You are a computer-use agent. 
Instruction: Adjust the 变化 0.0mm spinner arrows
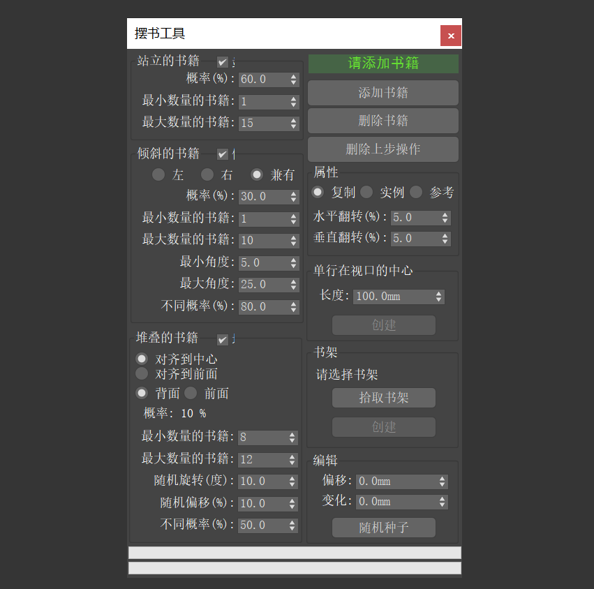[x=442, y=502]
